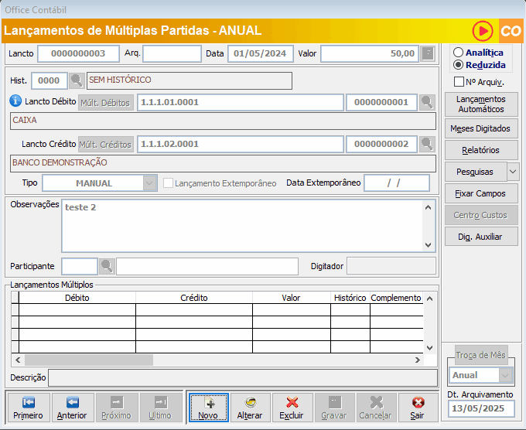Open Lançamentos Automáticos

(481, 104)
